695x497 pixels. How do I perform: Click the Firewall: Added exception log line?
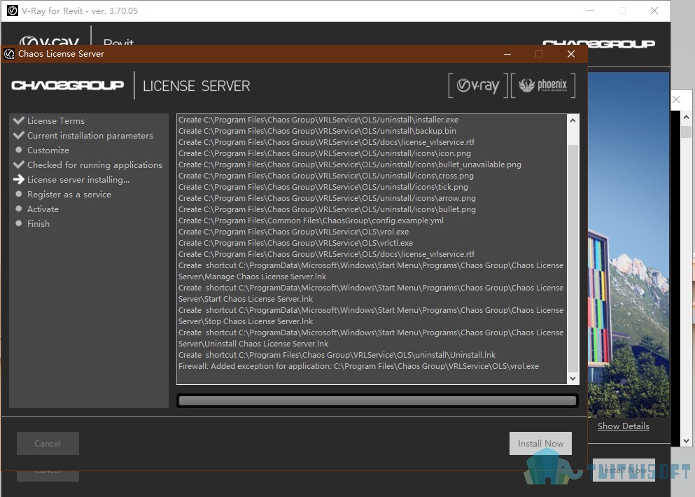click(x=358, y=366)
